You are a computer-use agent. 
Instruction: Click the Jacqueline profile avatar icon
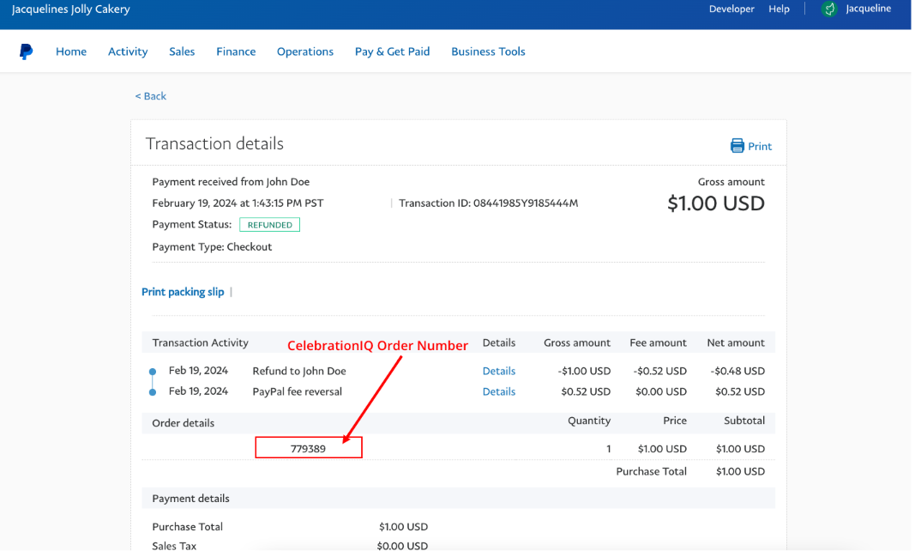828,9
